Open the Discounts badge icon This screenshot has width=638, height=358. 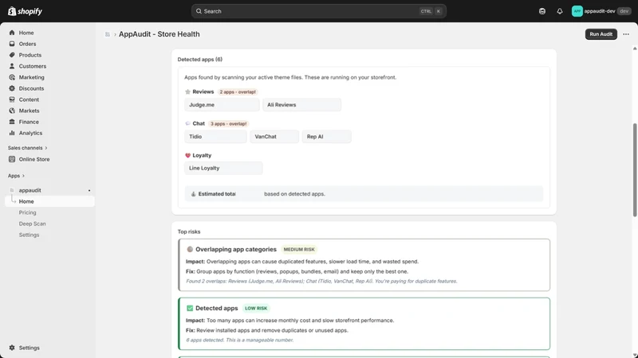click(x=12, y=88)
